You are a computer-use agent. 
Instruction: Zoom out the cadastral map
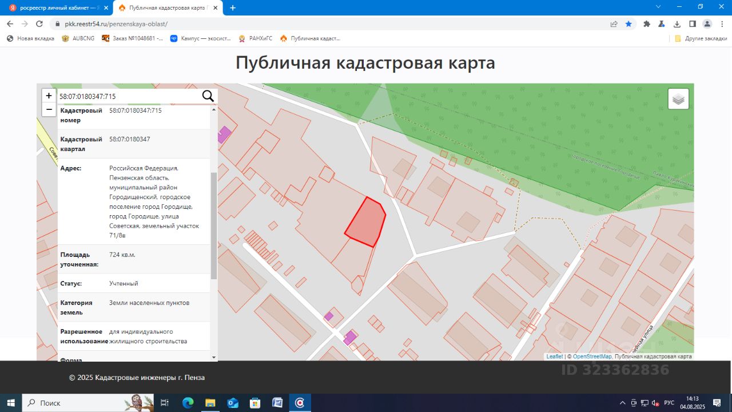(x=49, y=109)
